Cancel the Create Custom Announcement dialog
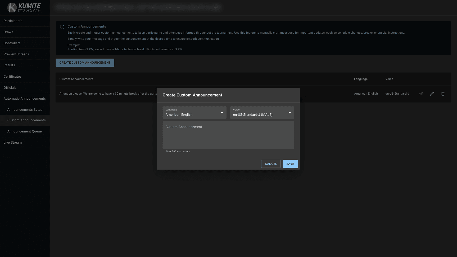This screenshot has width=457, height=257. click(271, 164)
